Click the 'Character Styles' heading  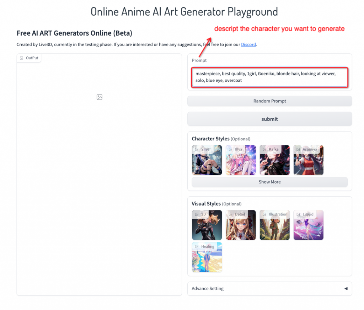[210, 139]
